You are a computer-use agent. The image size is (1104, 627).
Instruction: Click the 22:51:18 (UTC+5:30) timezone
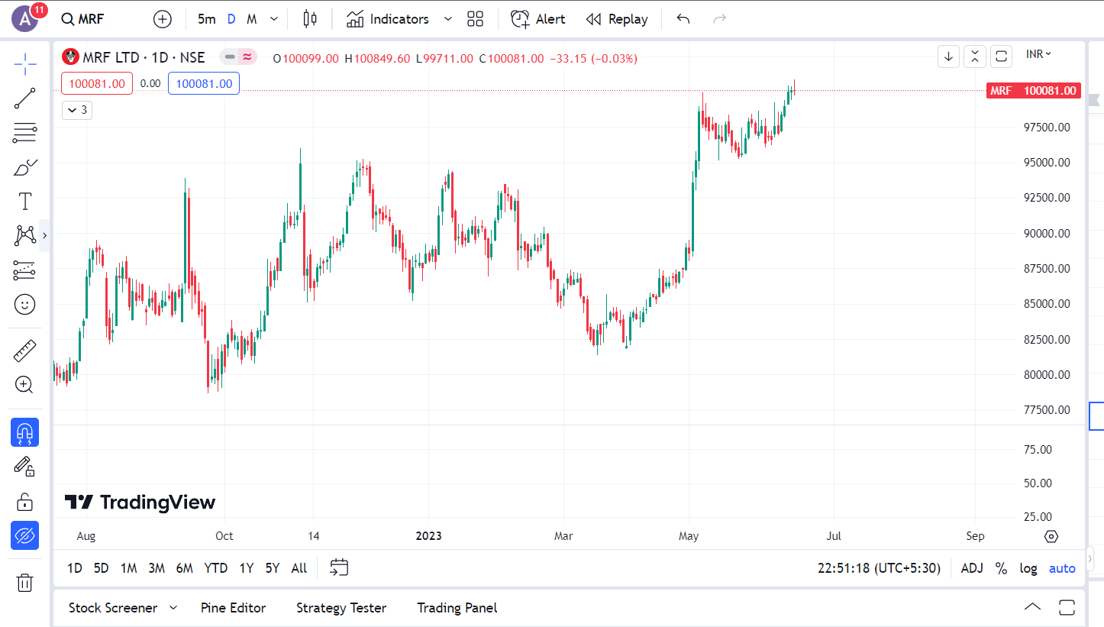click(879, 568)
